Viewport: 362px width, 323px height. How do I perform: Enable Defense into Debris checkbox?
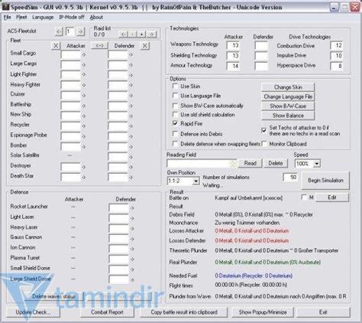(175, 134)
